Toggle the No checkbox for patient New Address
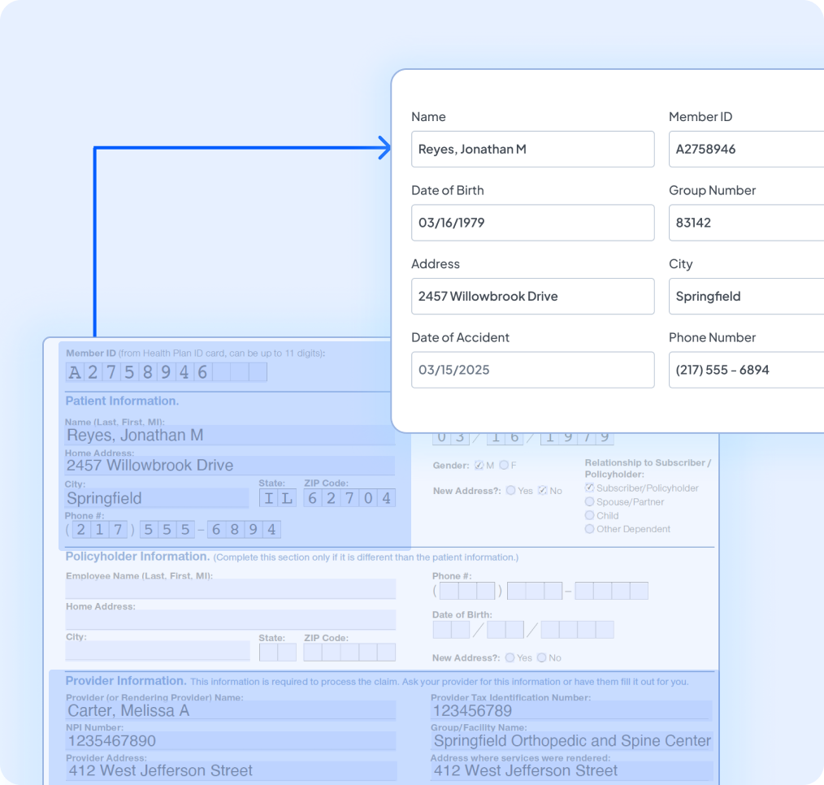This screenshot has width=824, height=785. pos(542,490)
